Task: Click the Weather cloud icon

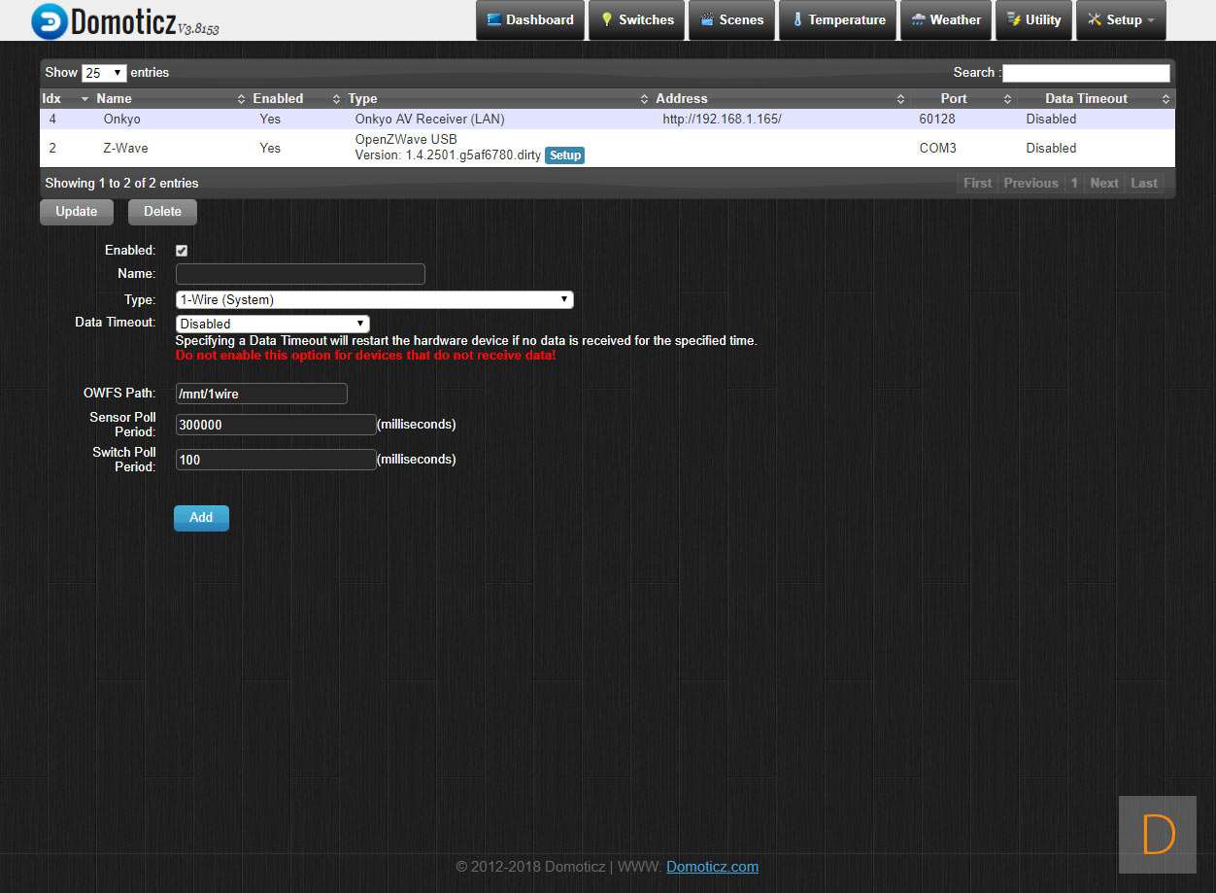Action: (x=918, y=20)
